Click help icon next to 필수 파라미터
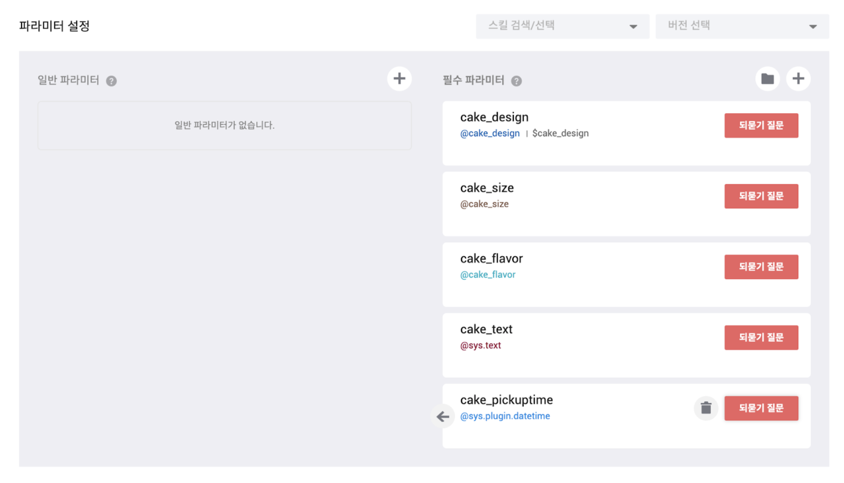This screenshot has height=483, width=844. [516, 81]
